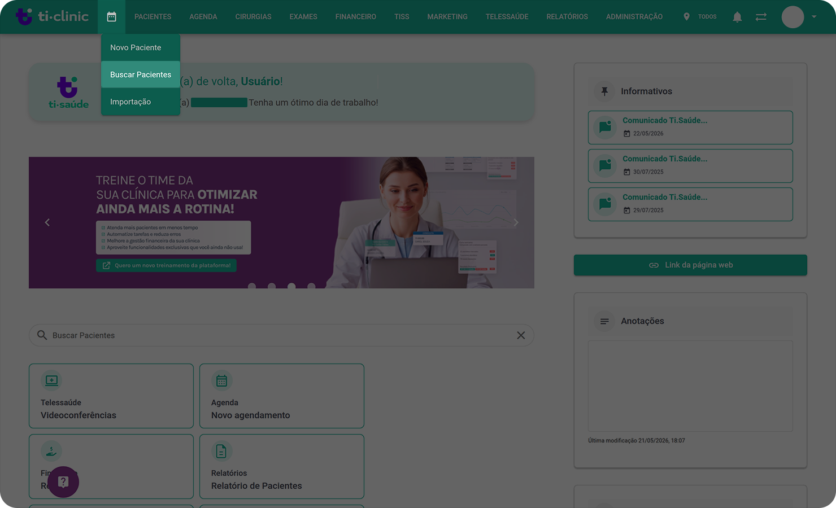The height and width of the screenshot is (508, 836).
Task: Open the help question-mark bubble
Action: tap(63, 482)
